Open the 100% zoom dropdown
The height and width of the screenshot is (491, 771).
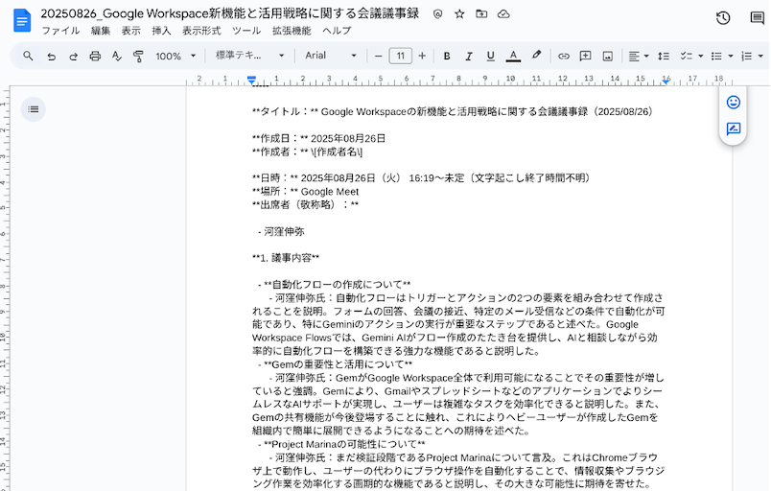(x=175, y=56)
